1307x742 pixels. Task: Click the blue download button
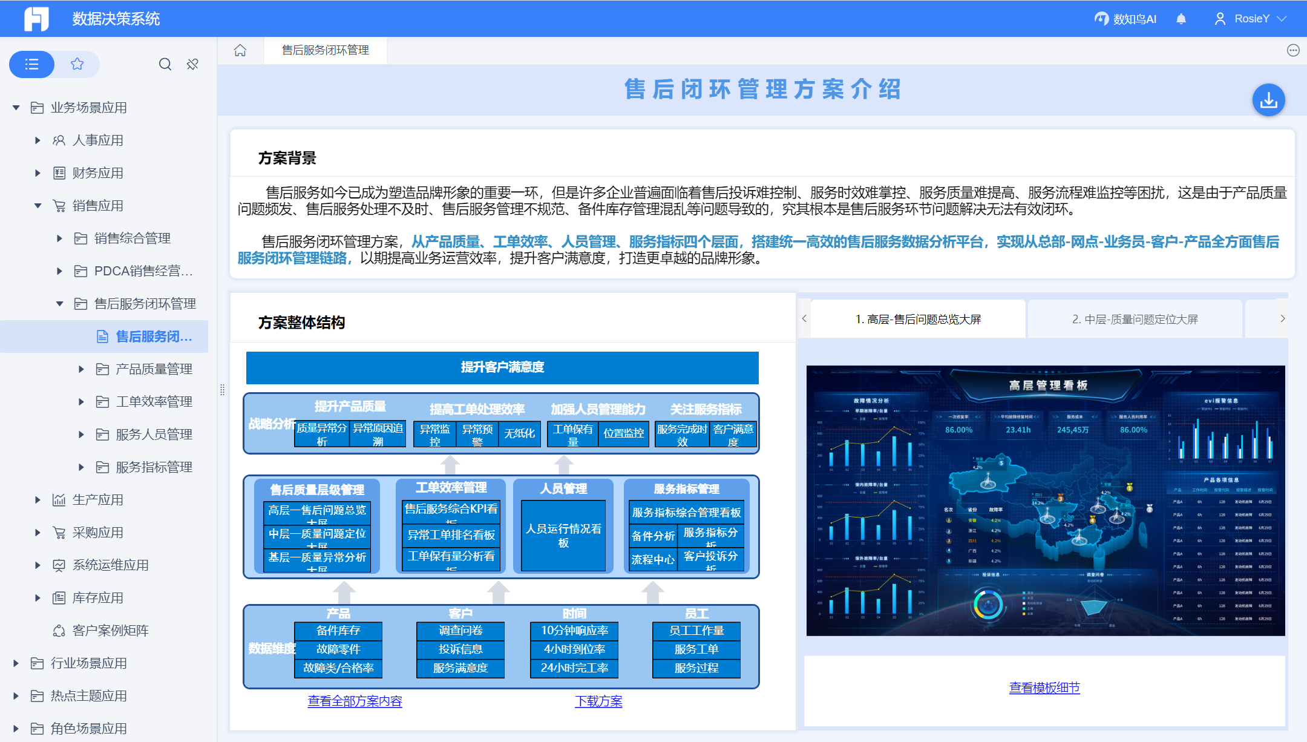tap(1268, 100)
